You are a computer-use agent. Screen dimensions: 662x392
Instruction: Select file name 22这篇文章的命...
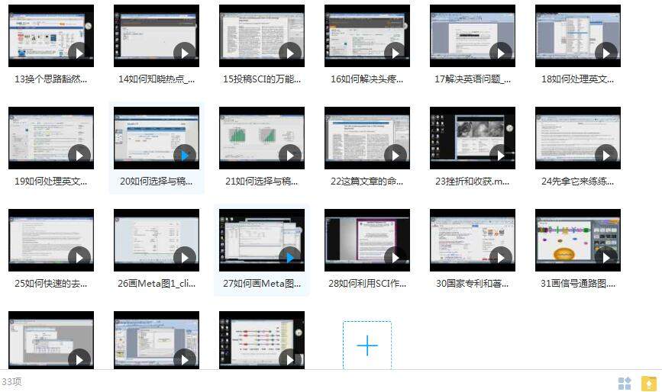coord(367,182)
